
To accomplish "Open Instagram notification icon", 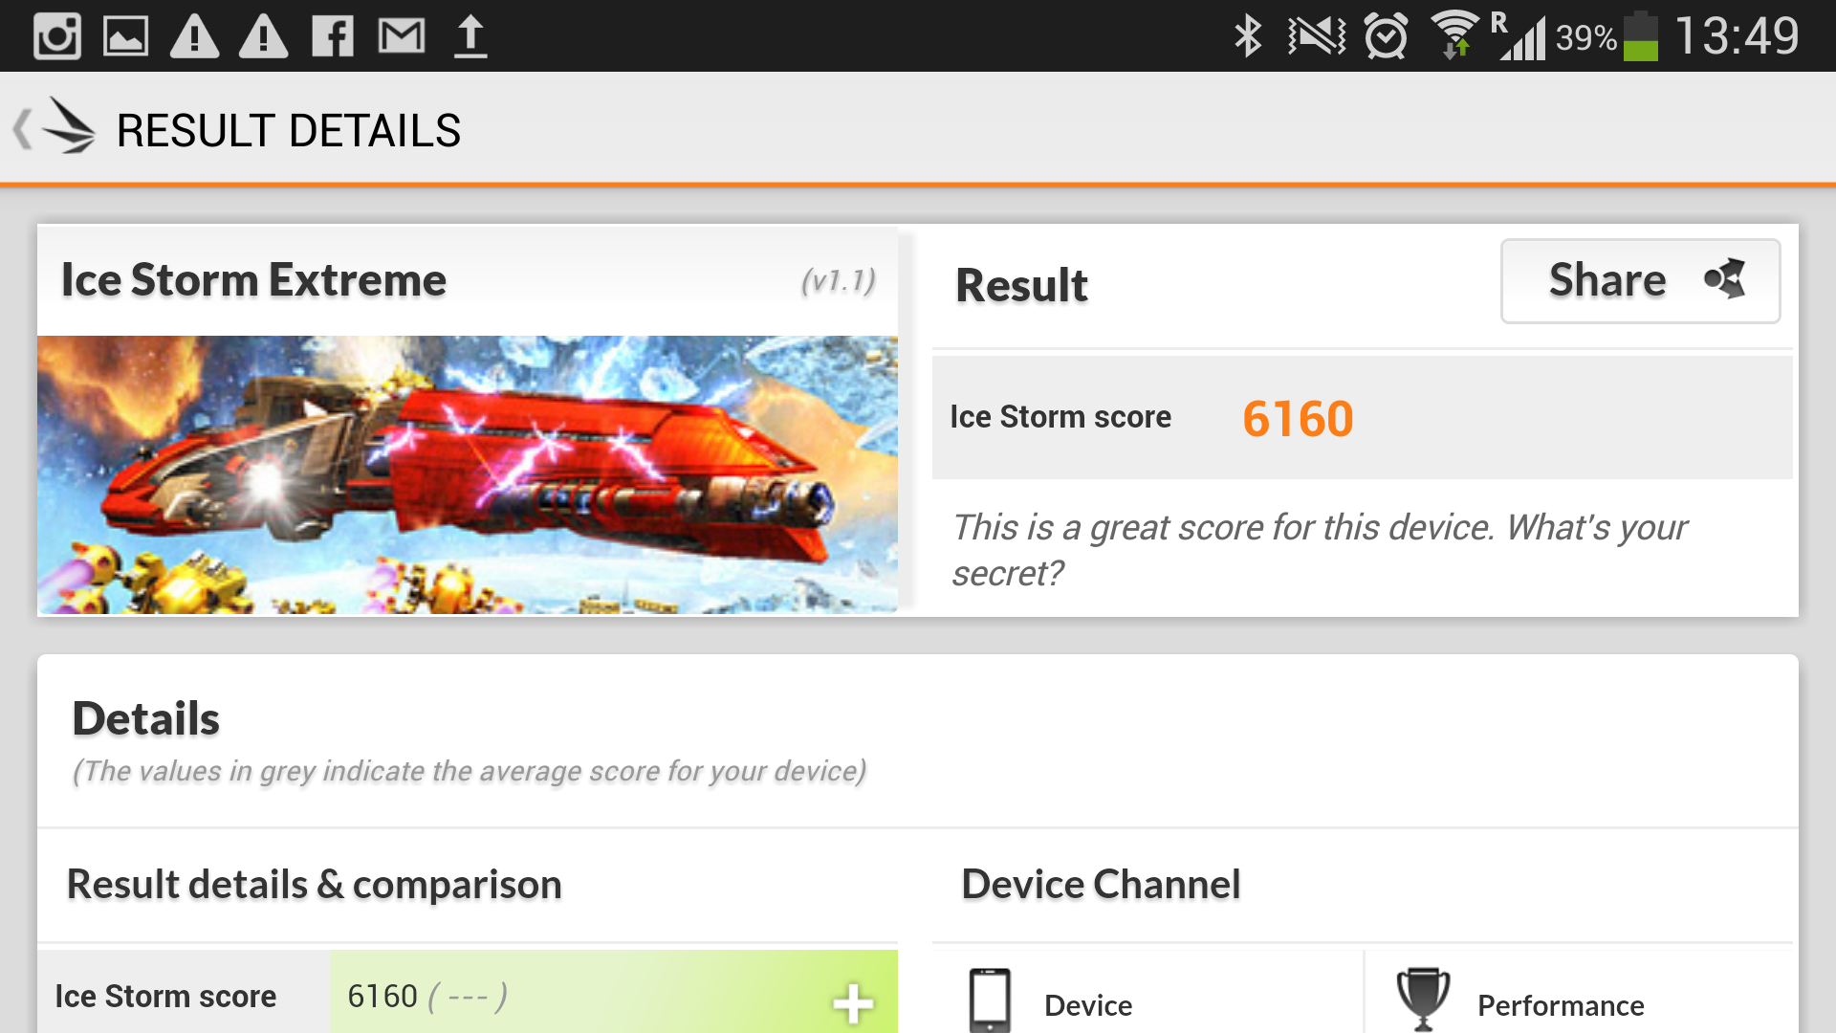I will pos(57,36).
